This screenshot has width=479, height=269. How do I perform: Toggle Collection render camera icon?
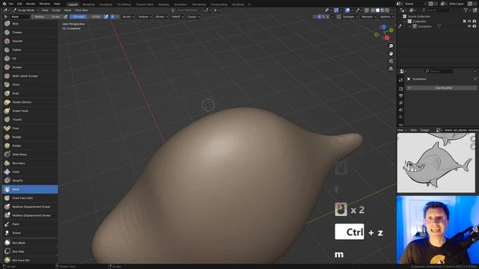[475, 22]
